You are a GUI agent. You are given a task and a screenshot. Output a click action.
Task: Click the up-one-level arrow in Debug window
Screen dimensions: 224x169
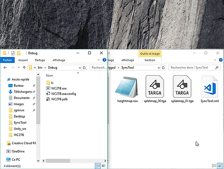tap(24, 68)
